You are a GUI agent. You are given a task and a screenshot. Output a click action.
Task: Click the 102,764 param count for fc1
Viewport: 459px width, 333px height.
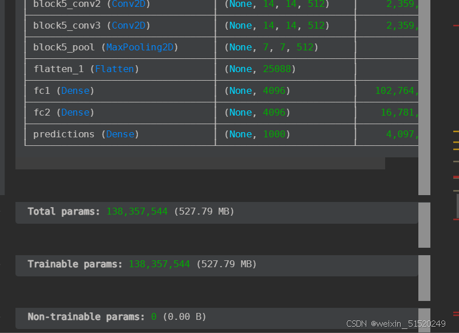point(397,91)
